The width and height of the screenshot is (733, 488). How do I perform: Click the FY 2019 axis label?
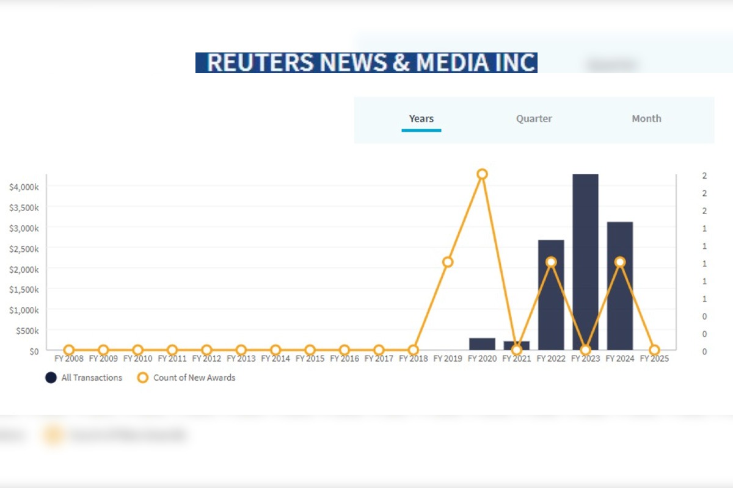click(448, 359)
